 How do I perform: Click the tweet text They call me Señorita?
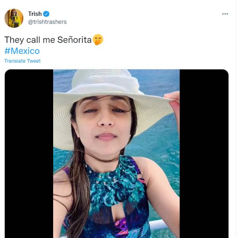48,40
